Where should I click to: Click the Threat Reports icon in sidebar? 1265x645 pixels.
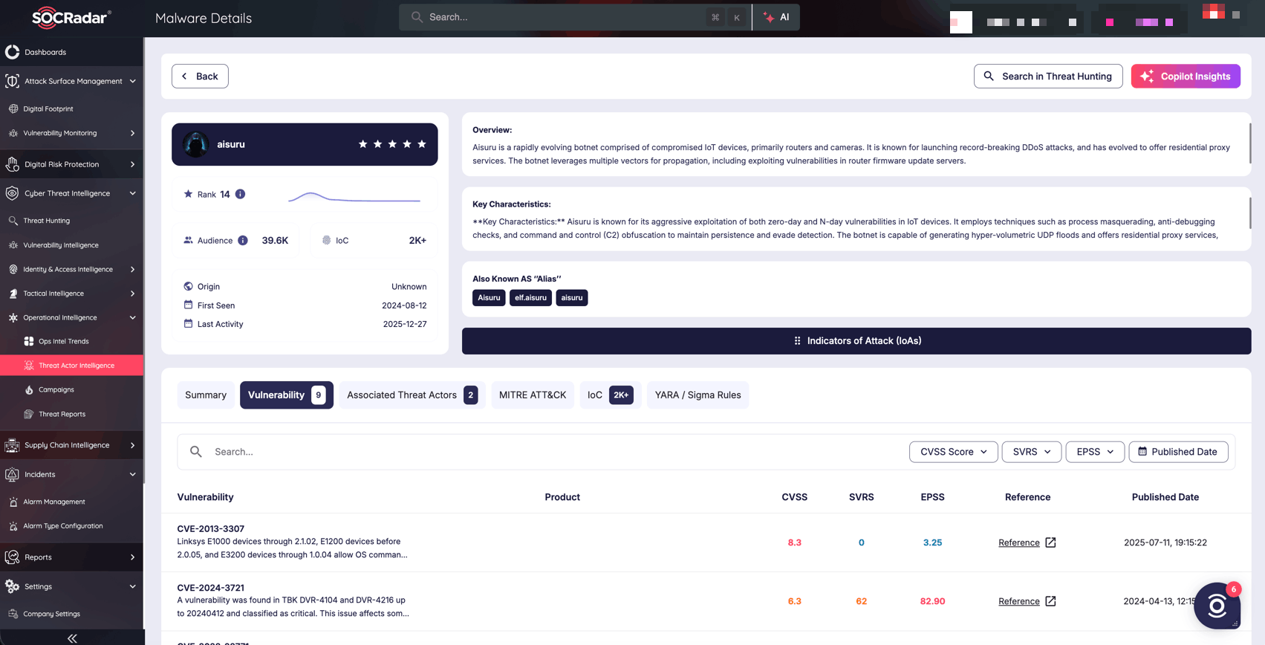[29, 414]
